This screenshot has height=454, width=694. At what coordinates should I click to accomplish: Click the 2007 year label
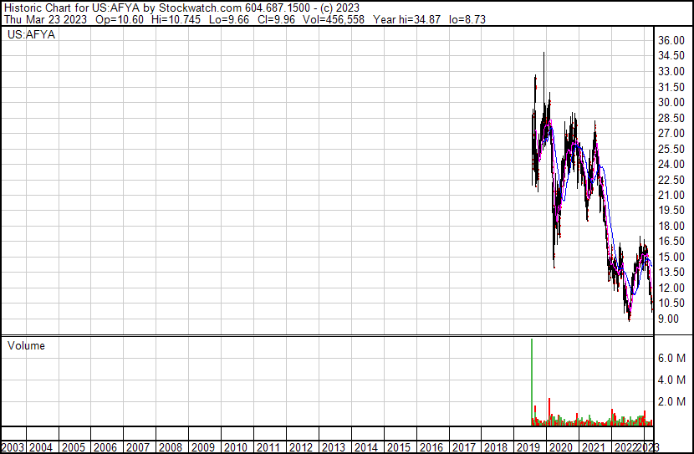(x=138, y=447)
